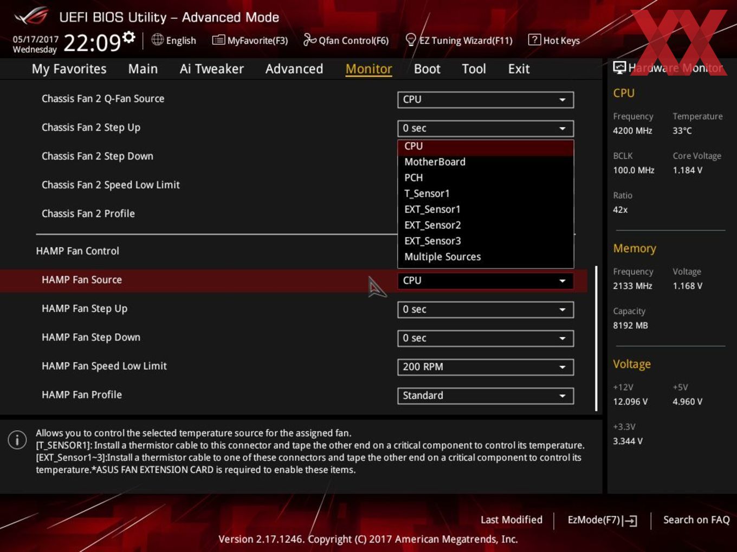
Task: Click the ROG logo icon
Action: pos(31,16)
